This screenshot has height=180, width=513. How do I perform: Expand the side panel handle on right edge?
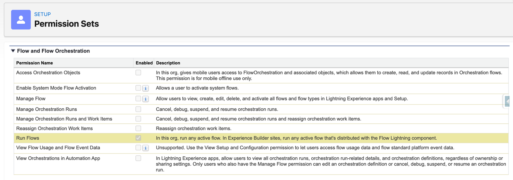[x=507, y=101]
